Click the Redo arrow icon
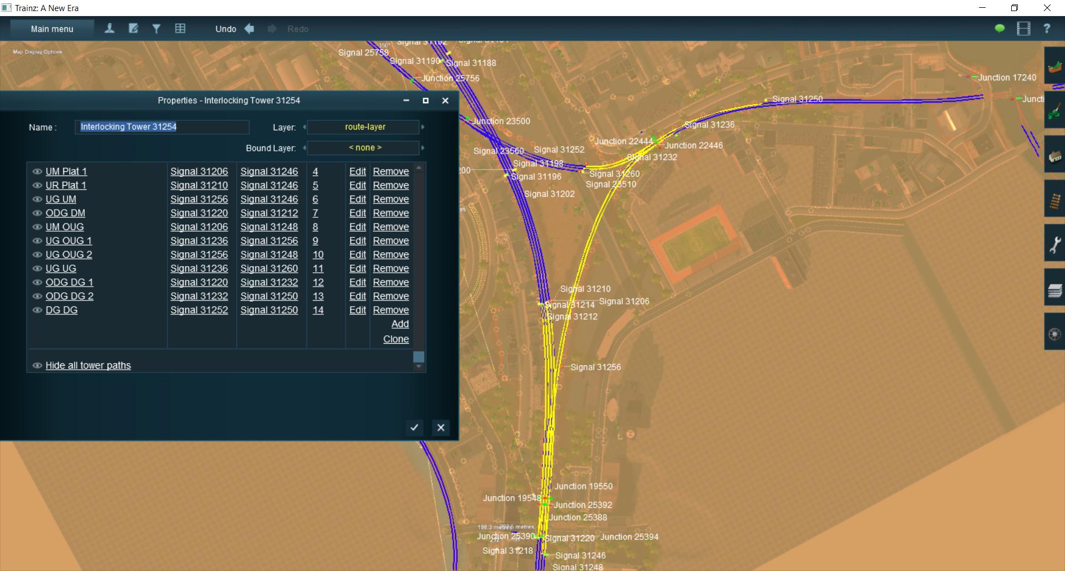The width and height of the screenshot is (1065, 571). 272,29
